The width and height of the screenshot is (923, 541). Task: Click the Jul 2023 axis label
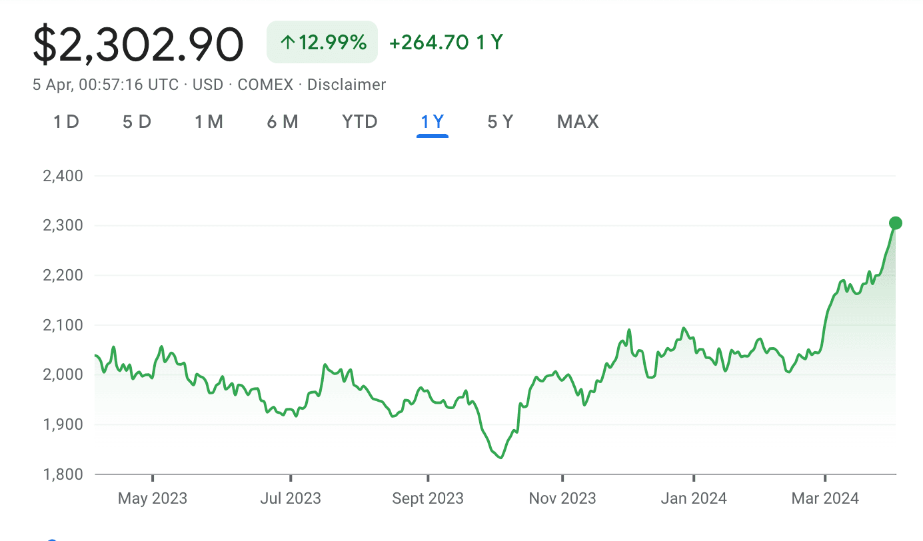click(x=291, y=498)
